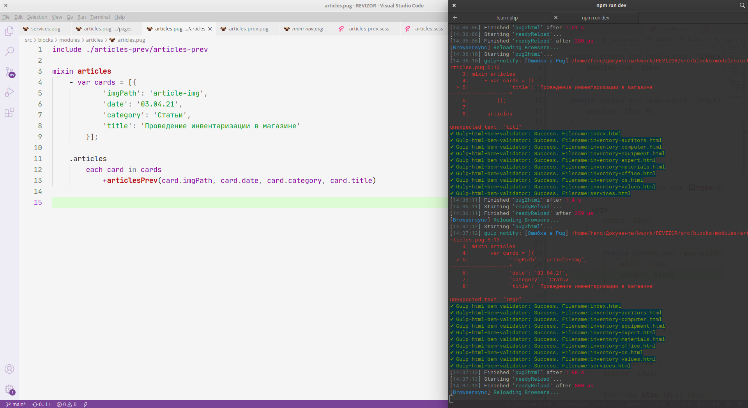The image size is (748, 408).
Task: Click 'each card in cards' on line 12
Action: coord(124,170)
